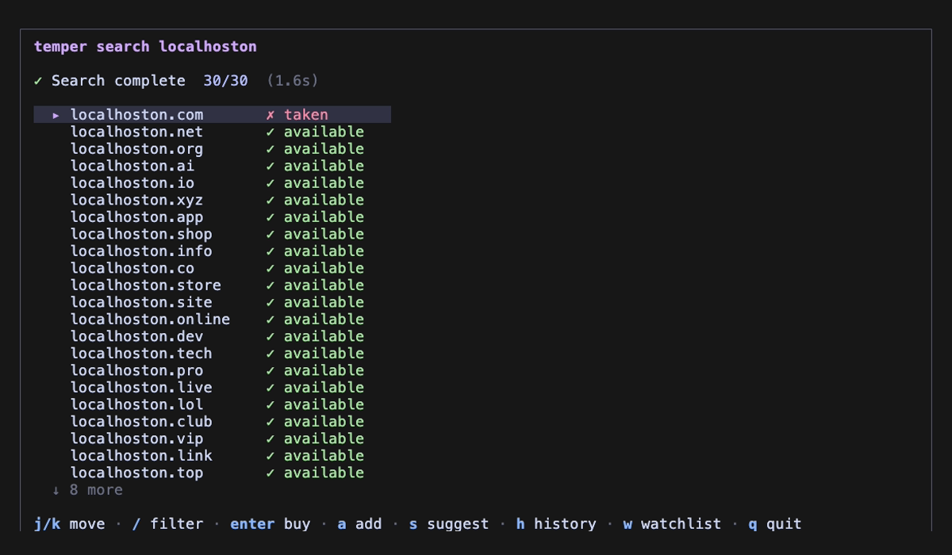Select the localhoston.live domain
The width and height of the screenshot is (952, 555).
(141, 388)
